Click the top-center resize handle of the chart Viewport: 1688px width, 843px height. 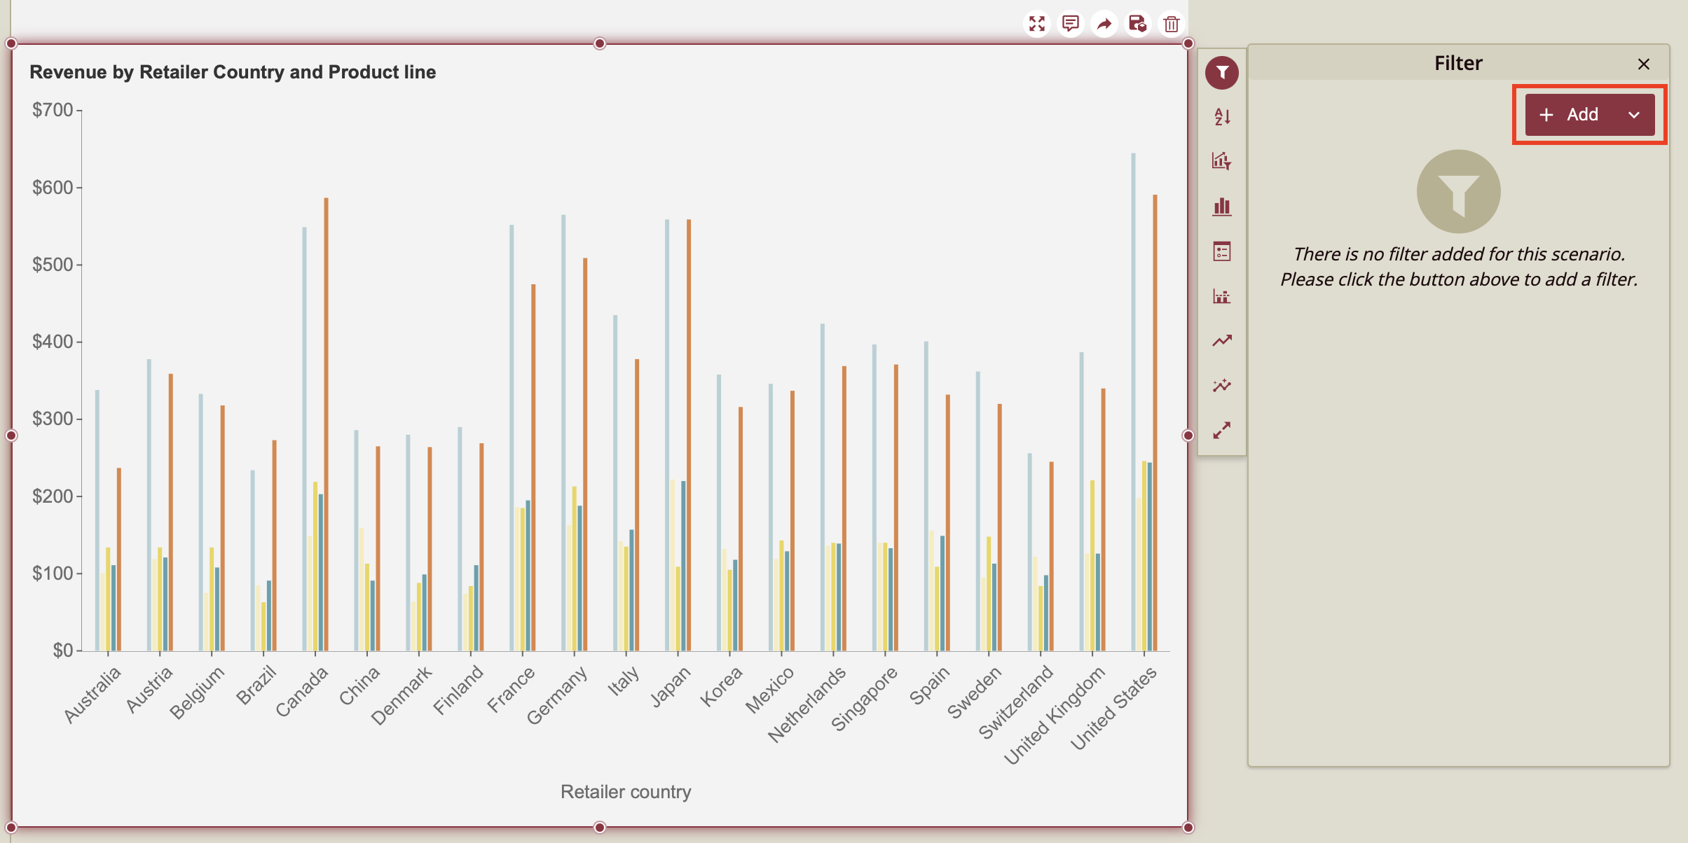coord(600,43)
